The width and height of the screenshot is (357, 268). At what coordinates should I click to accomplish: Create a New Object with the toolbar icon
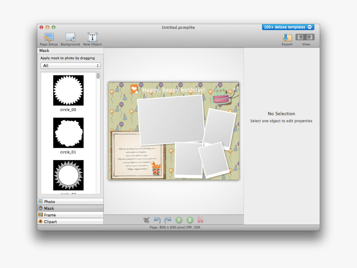(x=92, y=38)
